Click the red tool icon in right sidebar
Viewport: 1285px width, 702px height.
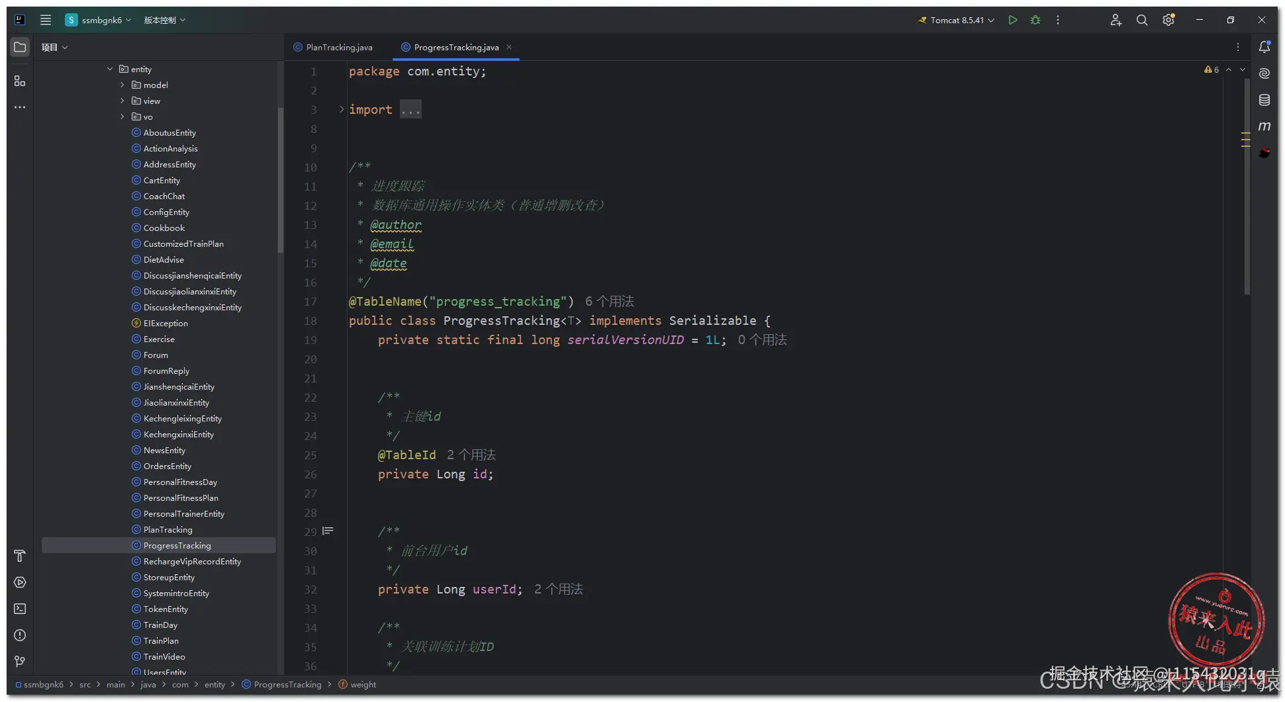pos(1264,153)
